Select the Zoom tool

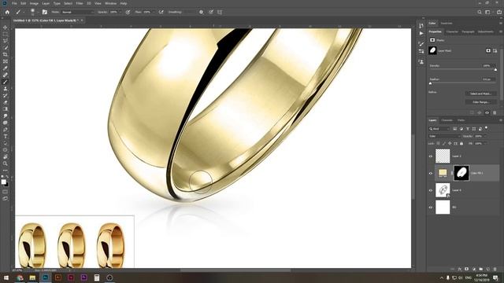coord(6,164)
